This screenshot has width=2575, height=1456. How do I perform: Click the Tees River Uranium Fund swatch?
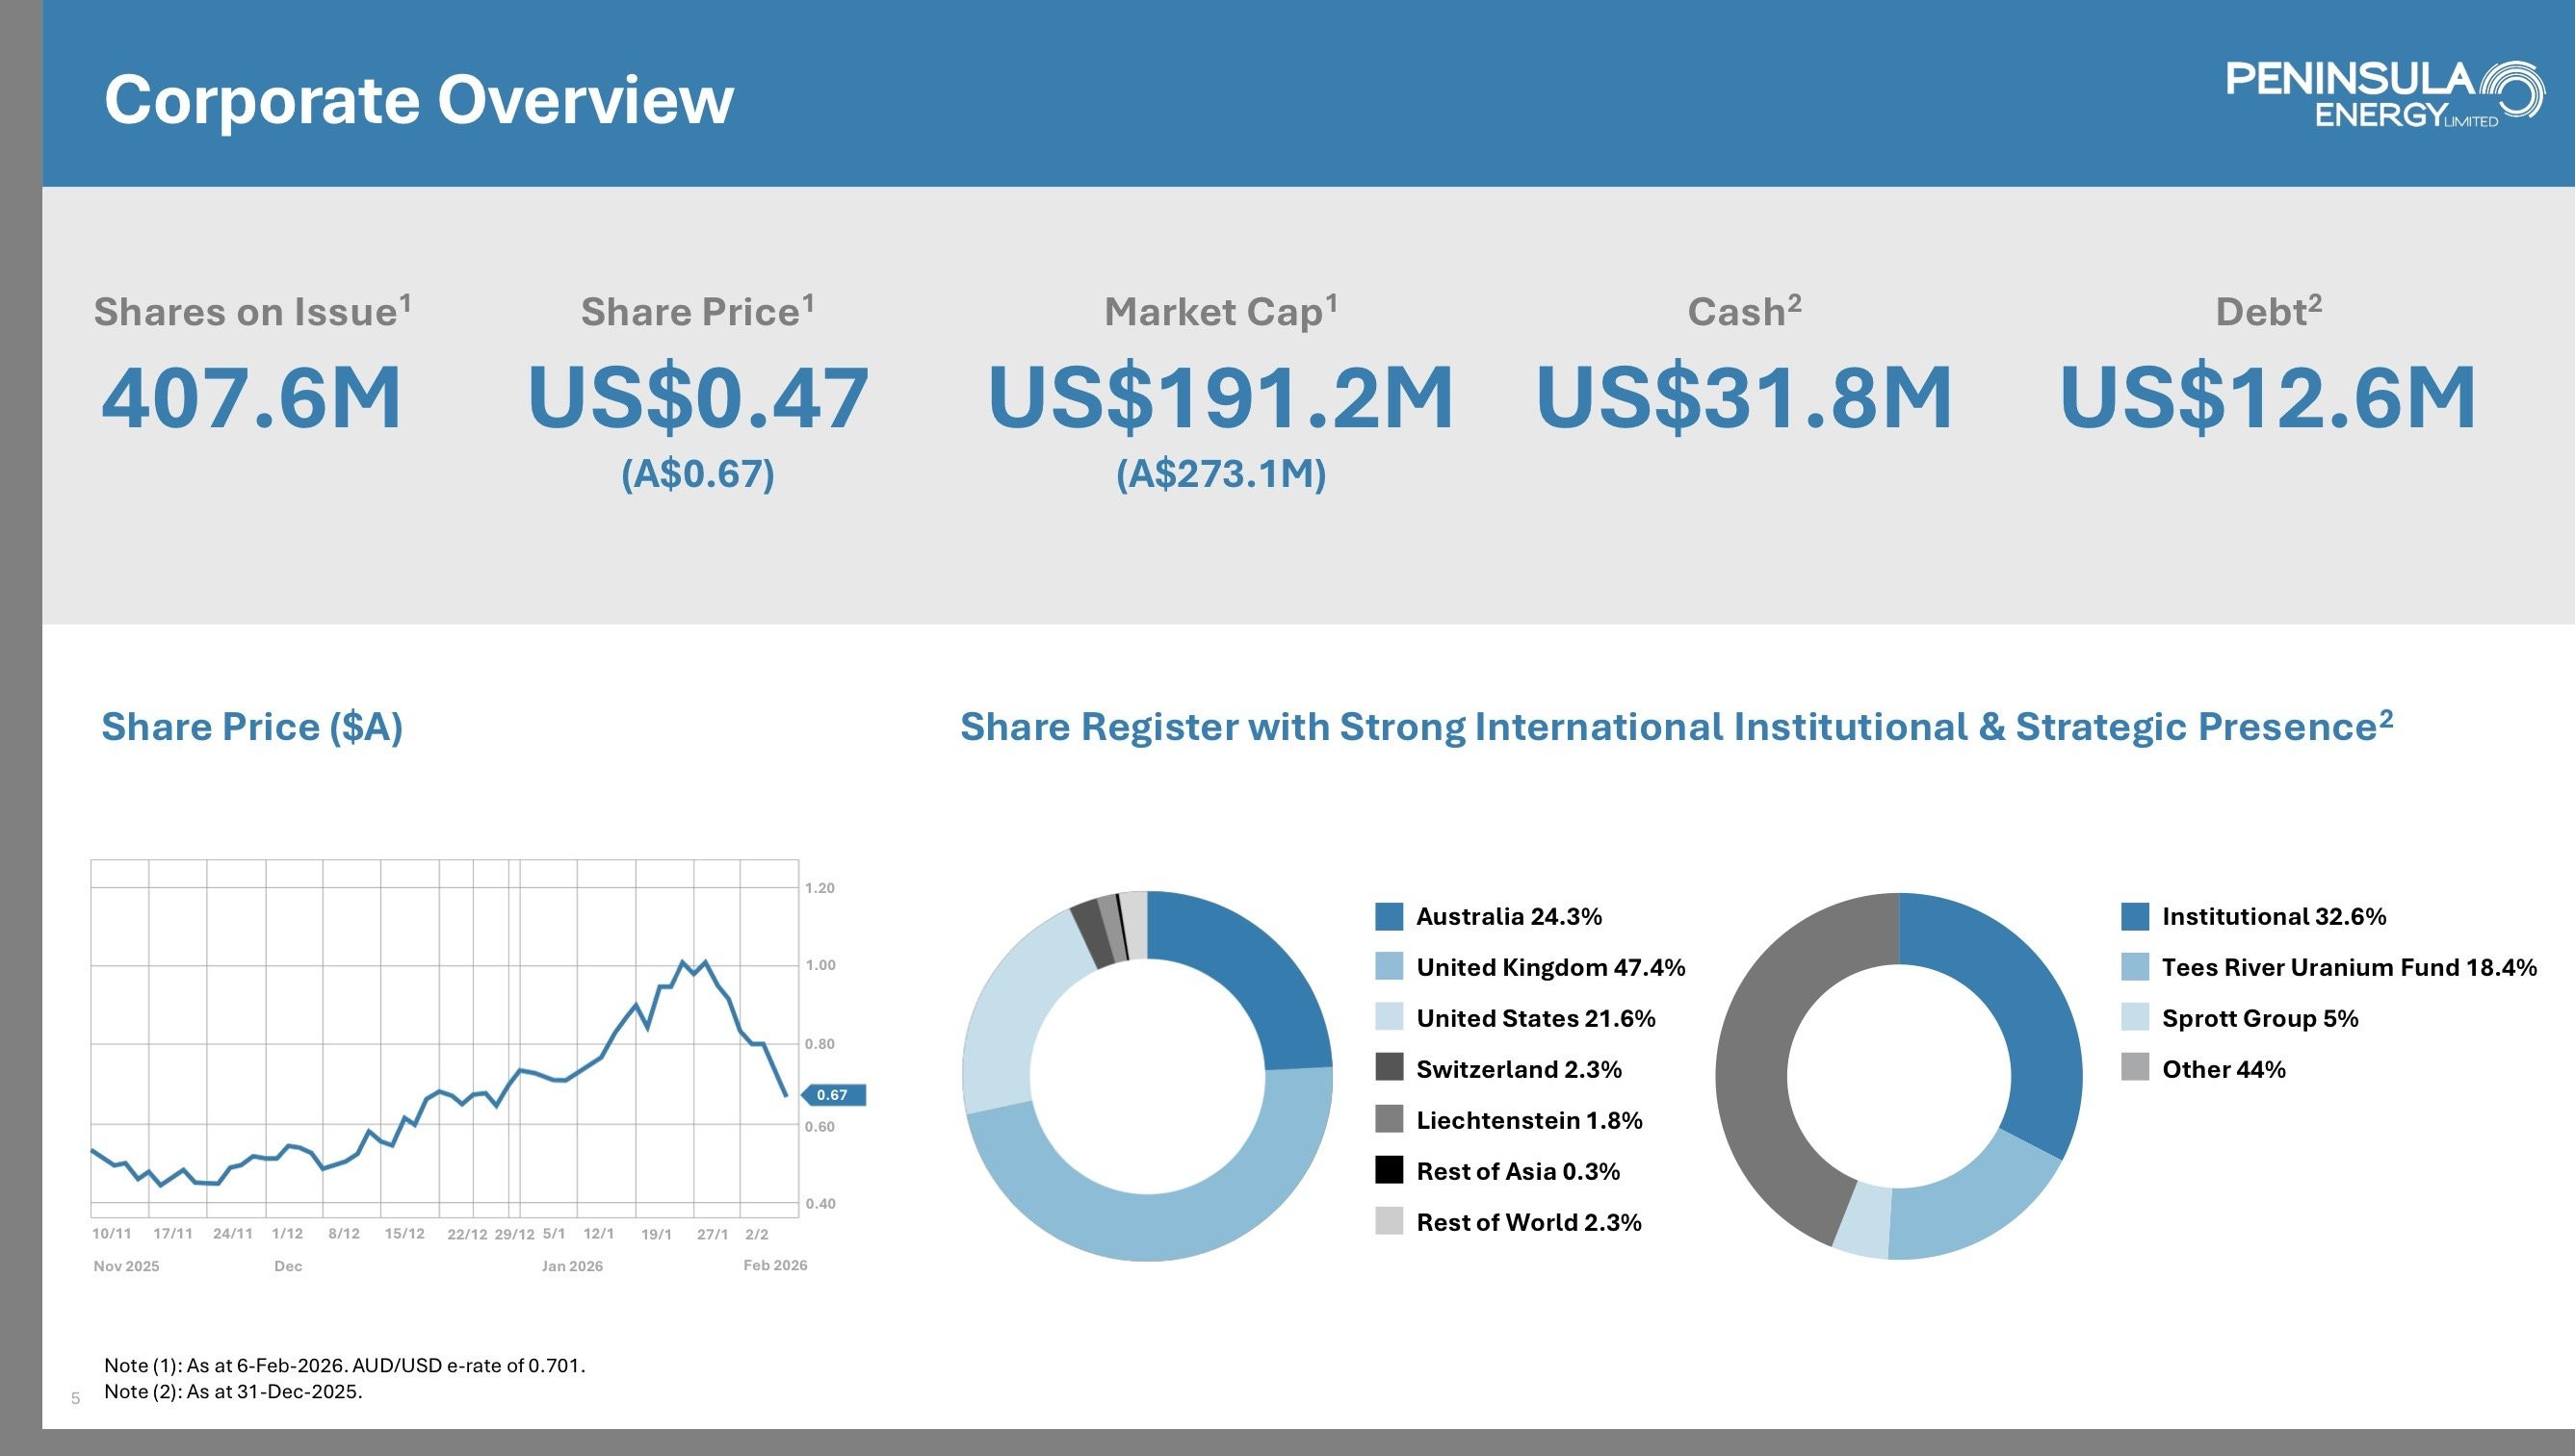(2135, 967)
